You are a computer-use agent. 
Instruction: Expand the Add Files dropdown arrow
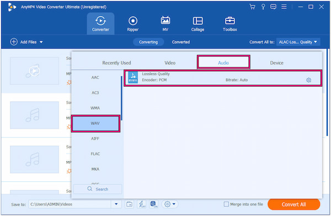click(x=41, y=42)
